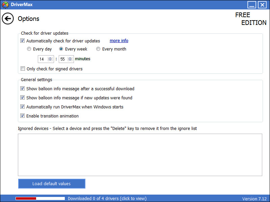Viewport: 270px width, 202px height.
Task: Toggle balloon message after successful download
Action: [23, 89]
